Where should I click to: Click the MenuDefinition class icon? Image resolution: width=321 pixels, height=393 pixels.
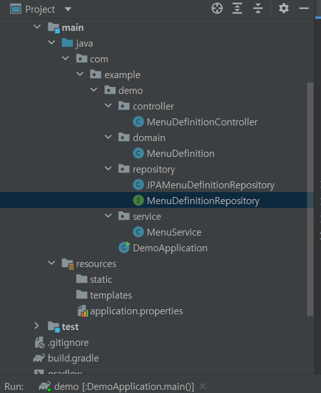(138, 153)
